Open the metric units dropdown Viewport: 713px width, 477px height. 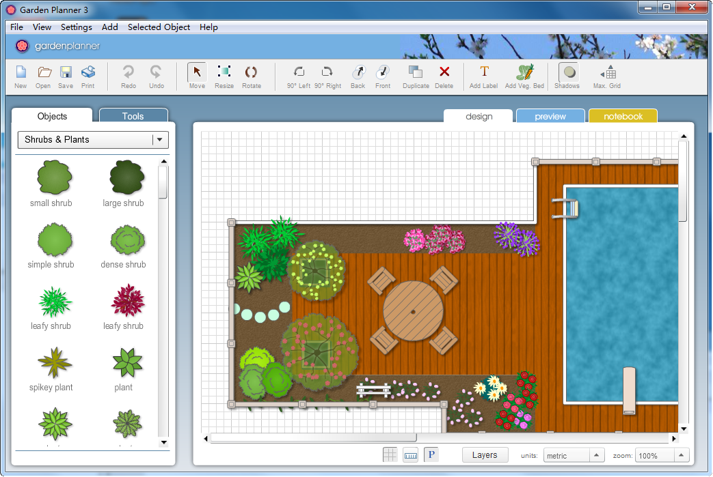click(573, 454)
